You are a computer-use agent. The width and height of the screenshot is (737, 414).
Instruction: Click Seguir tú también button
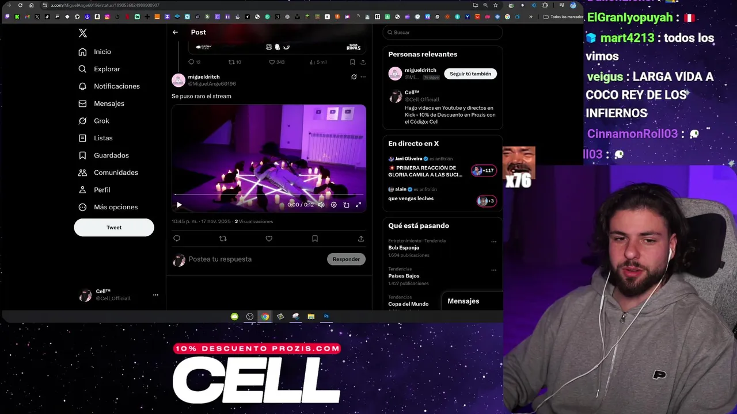[470, 74]
